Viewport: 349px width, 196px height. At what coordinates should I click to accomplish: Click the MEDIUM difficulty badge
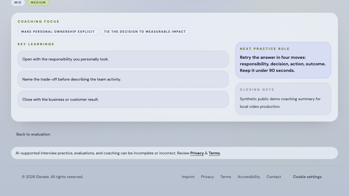tap(38, 2)
